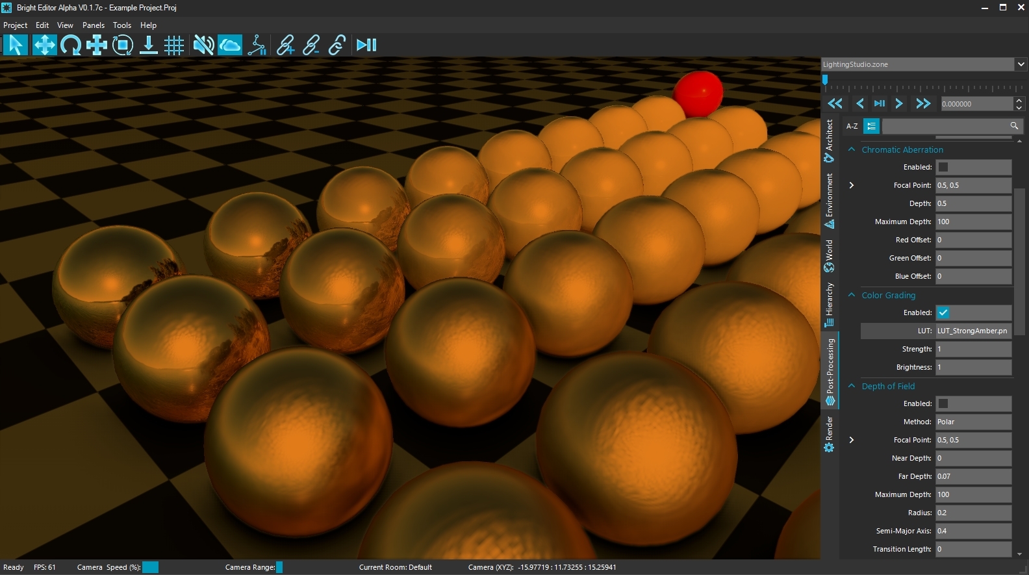Screen dimensions: 1029x575
Task: Click the timeline playhead marker
Action: coord(825,79)
